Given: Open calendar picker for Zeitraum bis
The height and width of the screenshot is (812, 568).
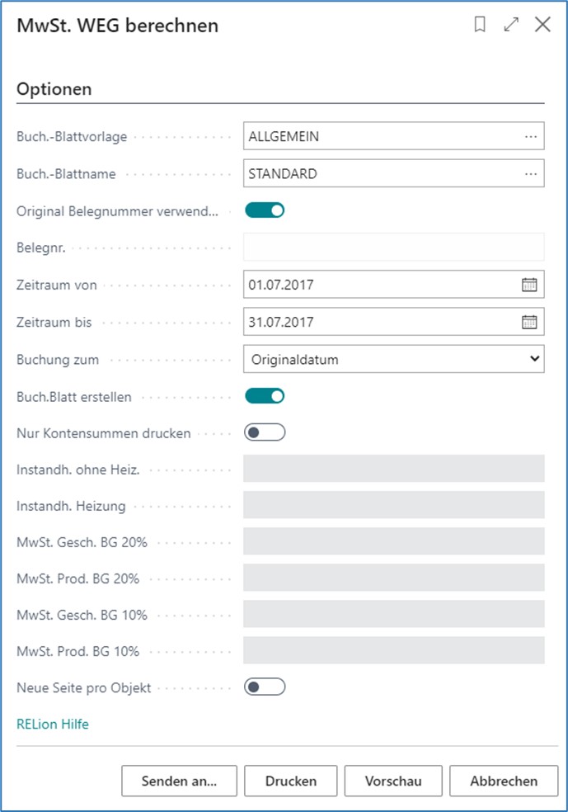Looking at the screenshot, I should tap(529, 322).
